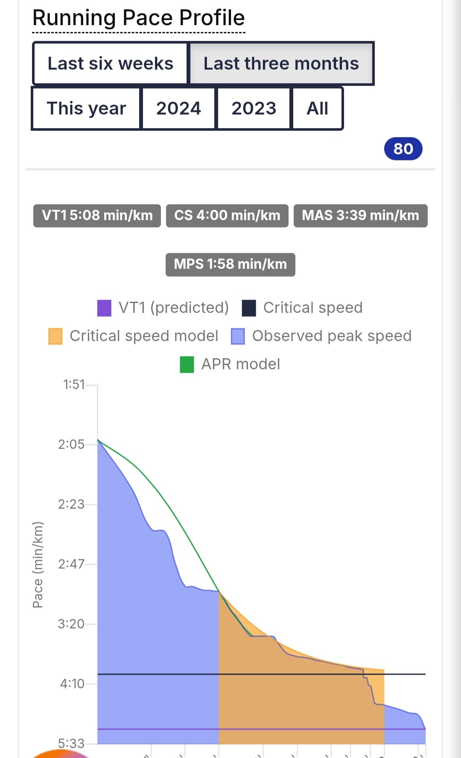
Task: Click the Running Pace Profile heading
Action: point(139,18)
